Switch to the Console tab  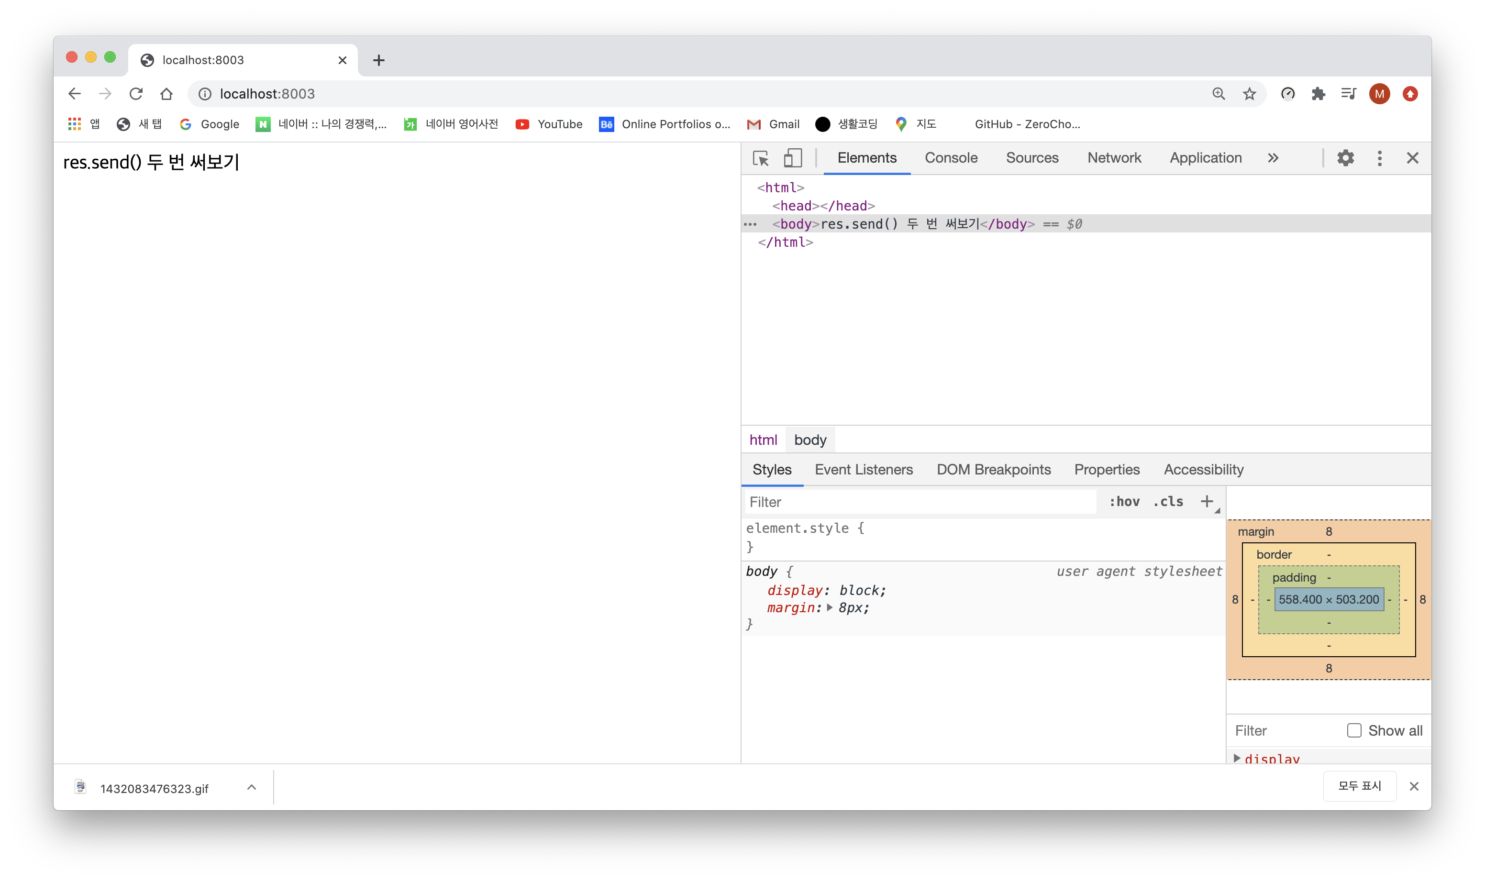click(x=951, y=158)
